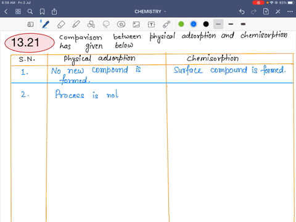Select the thinnest stroke width
This screenshot has width=296, height=222.
(218, 24)
